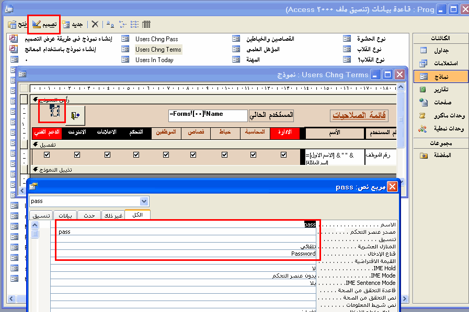The height and width of the screenshot is (312, 469).
Task: Select the Users Chng Pass form
Action: (x=156, y=39)
